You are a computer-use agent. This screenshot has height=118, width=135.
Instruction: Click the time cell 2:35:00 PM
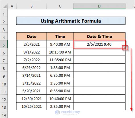[x=60, y=106]
